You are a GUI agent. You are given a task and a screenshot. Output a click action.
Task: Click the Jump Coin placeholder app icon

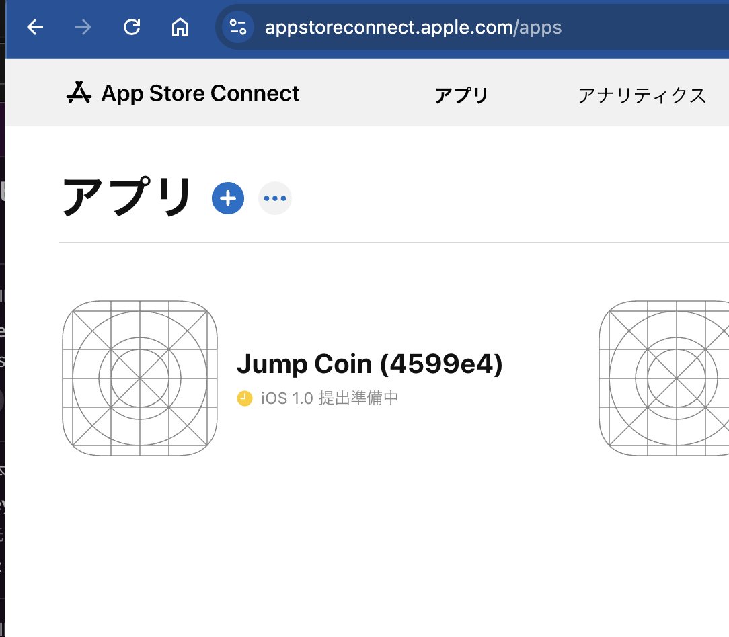pyautogui.click(x=139, y=378)
